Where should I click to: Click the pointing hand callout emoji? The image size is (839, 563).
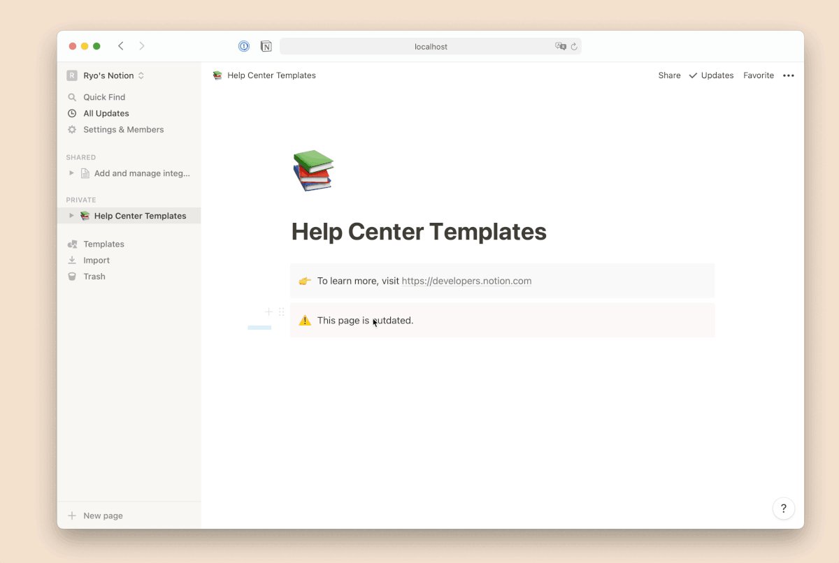point(305,281)
